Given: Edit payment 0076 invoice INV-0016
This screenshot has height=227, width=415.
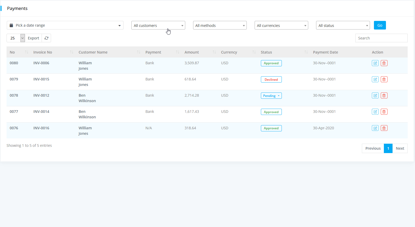Looking at the screenshot, I should point(375,128).
